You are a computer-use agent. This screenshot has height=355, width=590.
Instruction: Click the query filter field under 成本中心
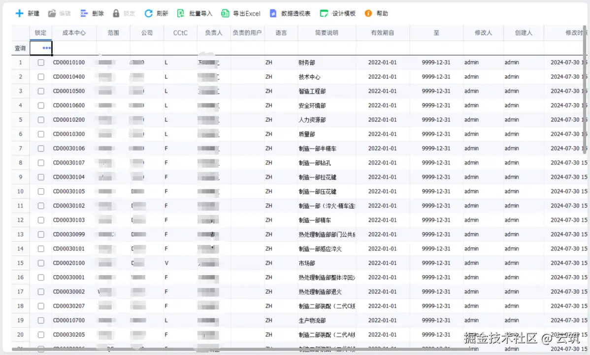point(74,48)
